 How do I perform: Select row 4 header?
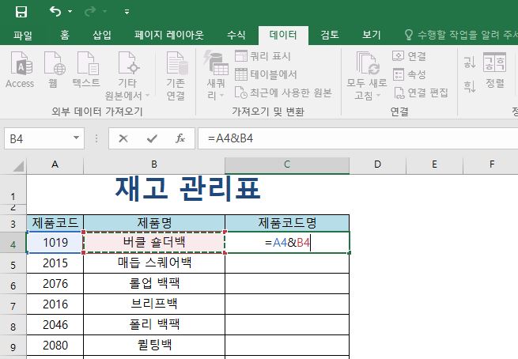pyautogui.click(x=13, y=244)
